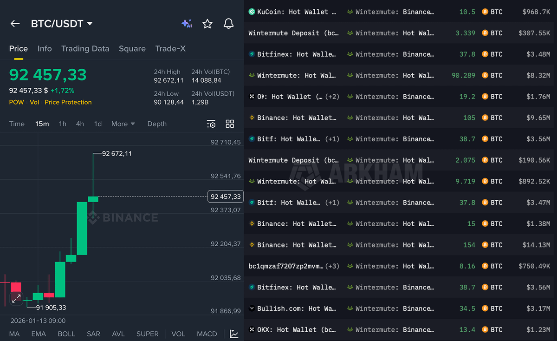Image resolution: width=557 pixels, height=341 pixels.
Task: Toggle the AVL indicator
Action: click(x=118, y=334)
